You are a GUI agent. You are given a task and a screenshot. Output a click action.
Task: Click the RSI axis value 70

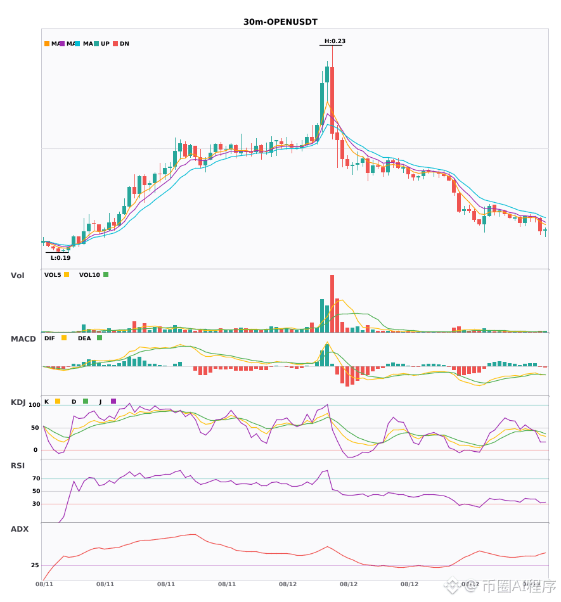coord(36,478)
